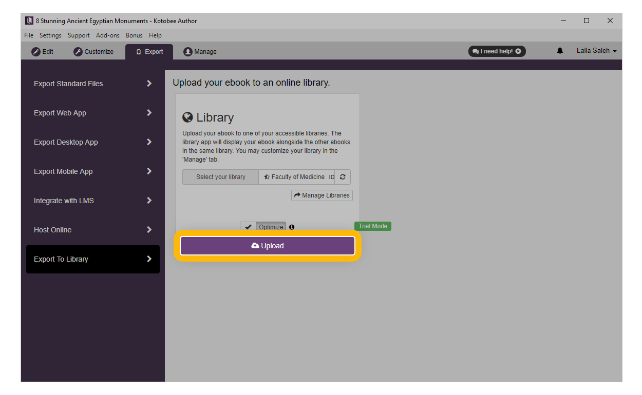The height and width of the screenshot is (395, 642).
Task: Open the Add-ons menu
Action: tap(107, 35)
